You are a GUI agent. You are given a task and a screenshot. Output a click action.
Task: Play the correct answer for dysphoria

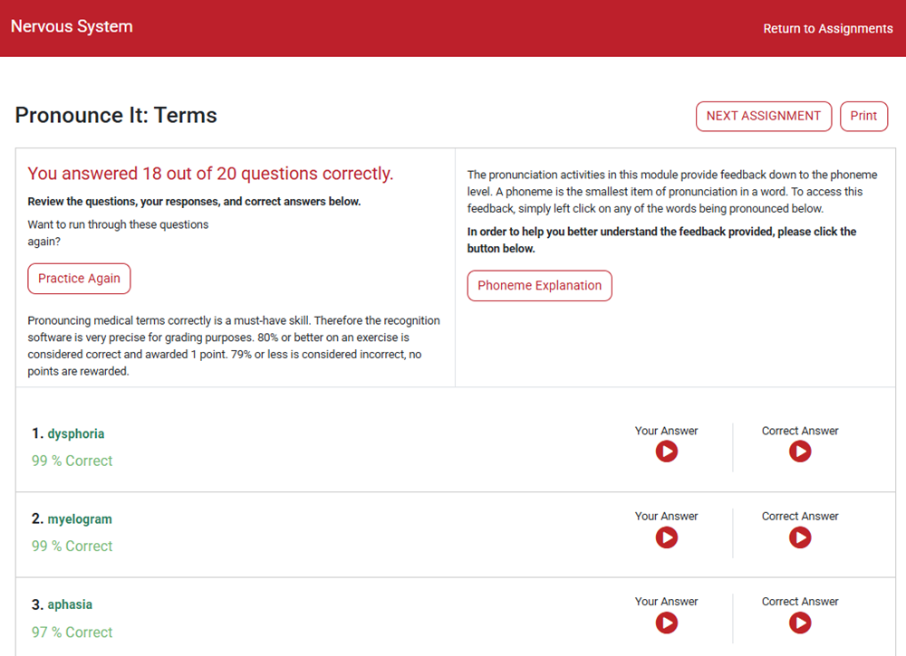click(799, 452)
